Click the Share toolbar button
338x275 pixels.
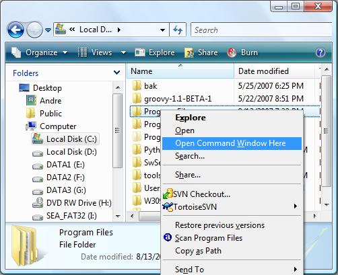tap(201, 52)
